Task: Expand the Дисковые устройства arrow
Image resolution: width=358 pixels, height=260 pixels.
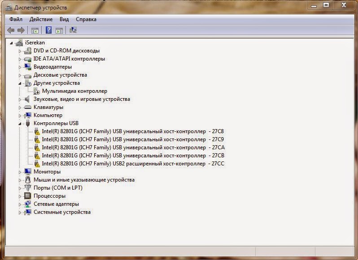Action: 20,75
